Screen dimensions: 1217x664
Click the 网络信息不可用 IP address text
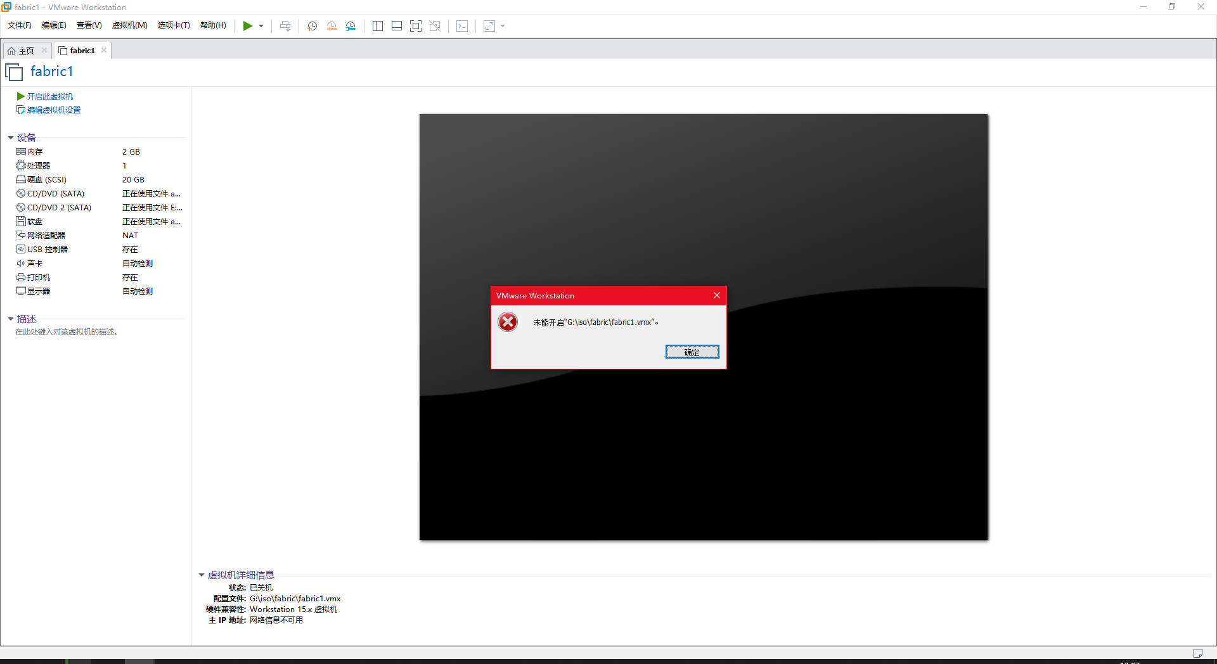click(x=276, y=620)
